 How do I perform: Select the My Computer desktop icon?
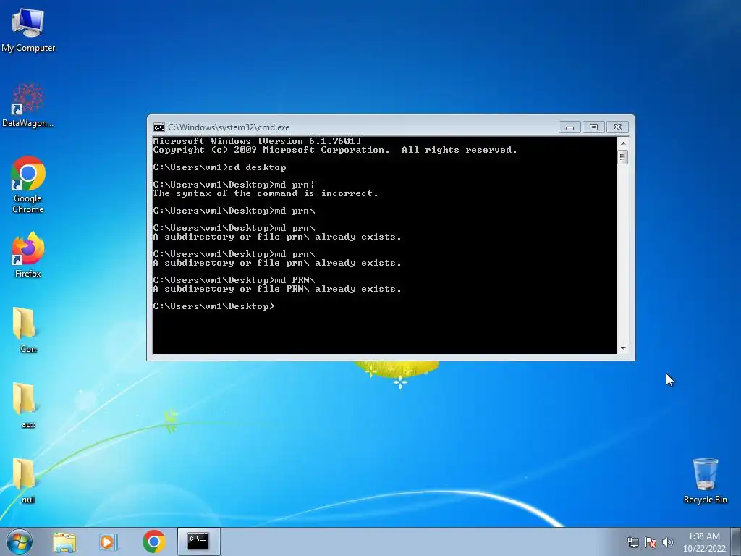(x=28, y=30)
